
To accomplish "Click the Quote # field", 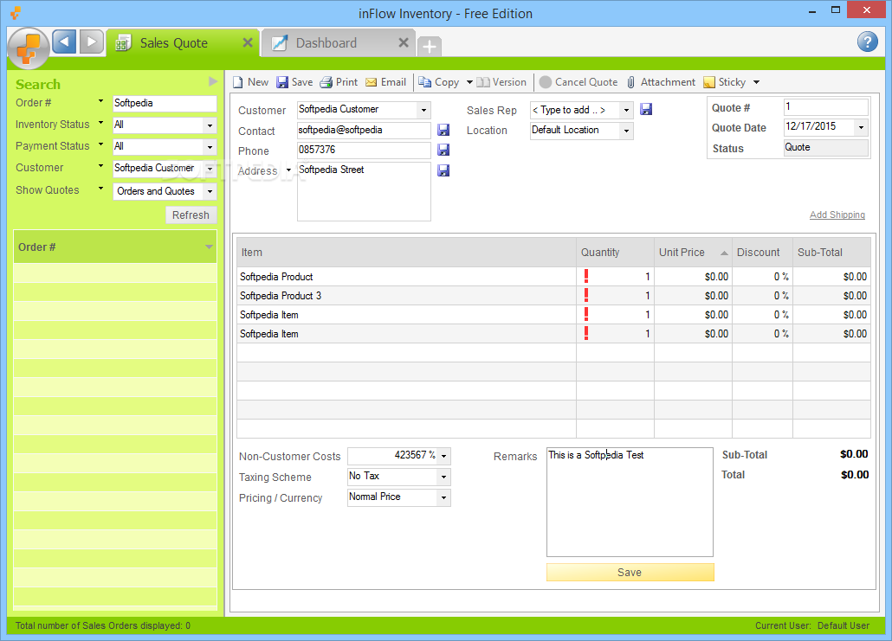I will (x=826, y=107).
